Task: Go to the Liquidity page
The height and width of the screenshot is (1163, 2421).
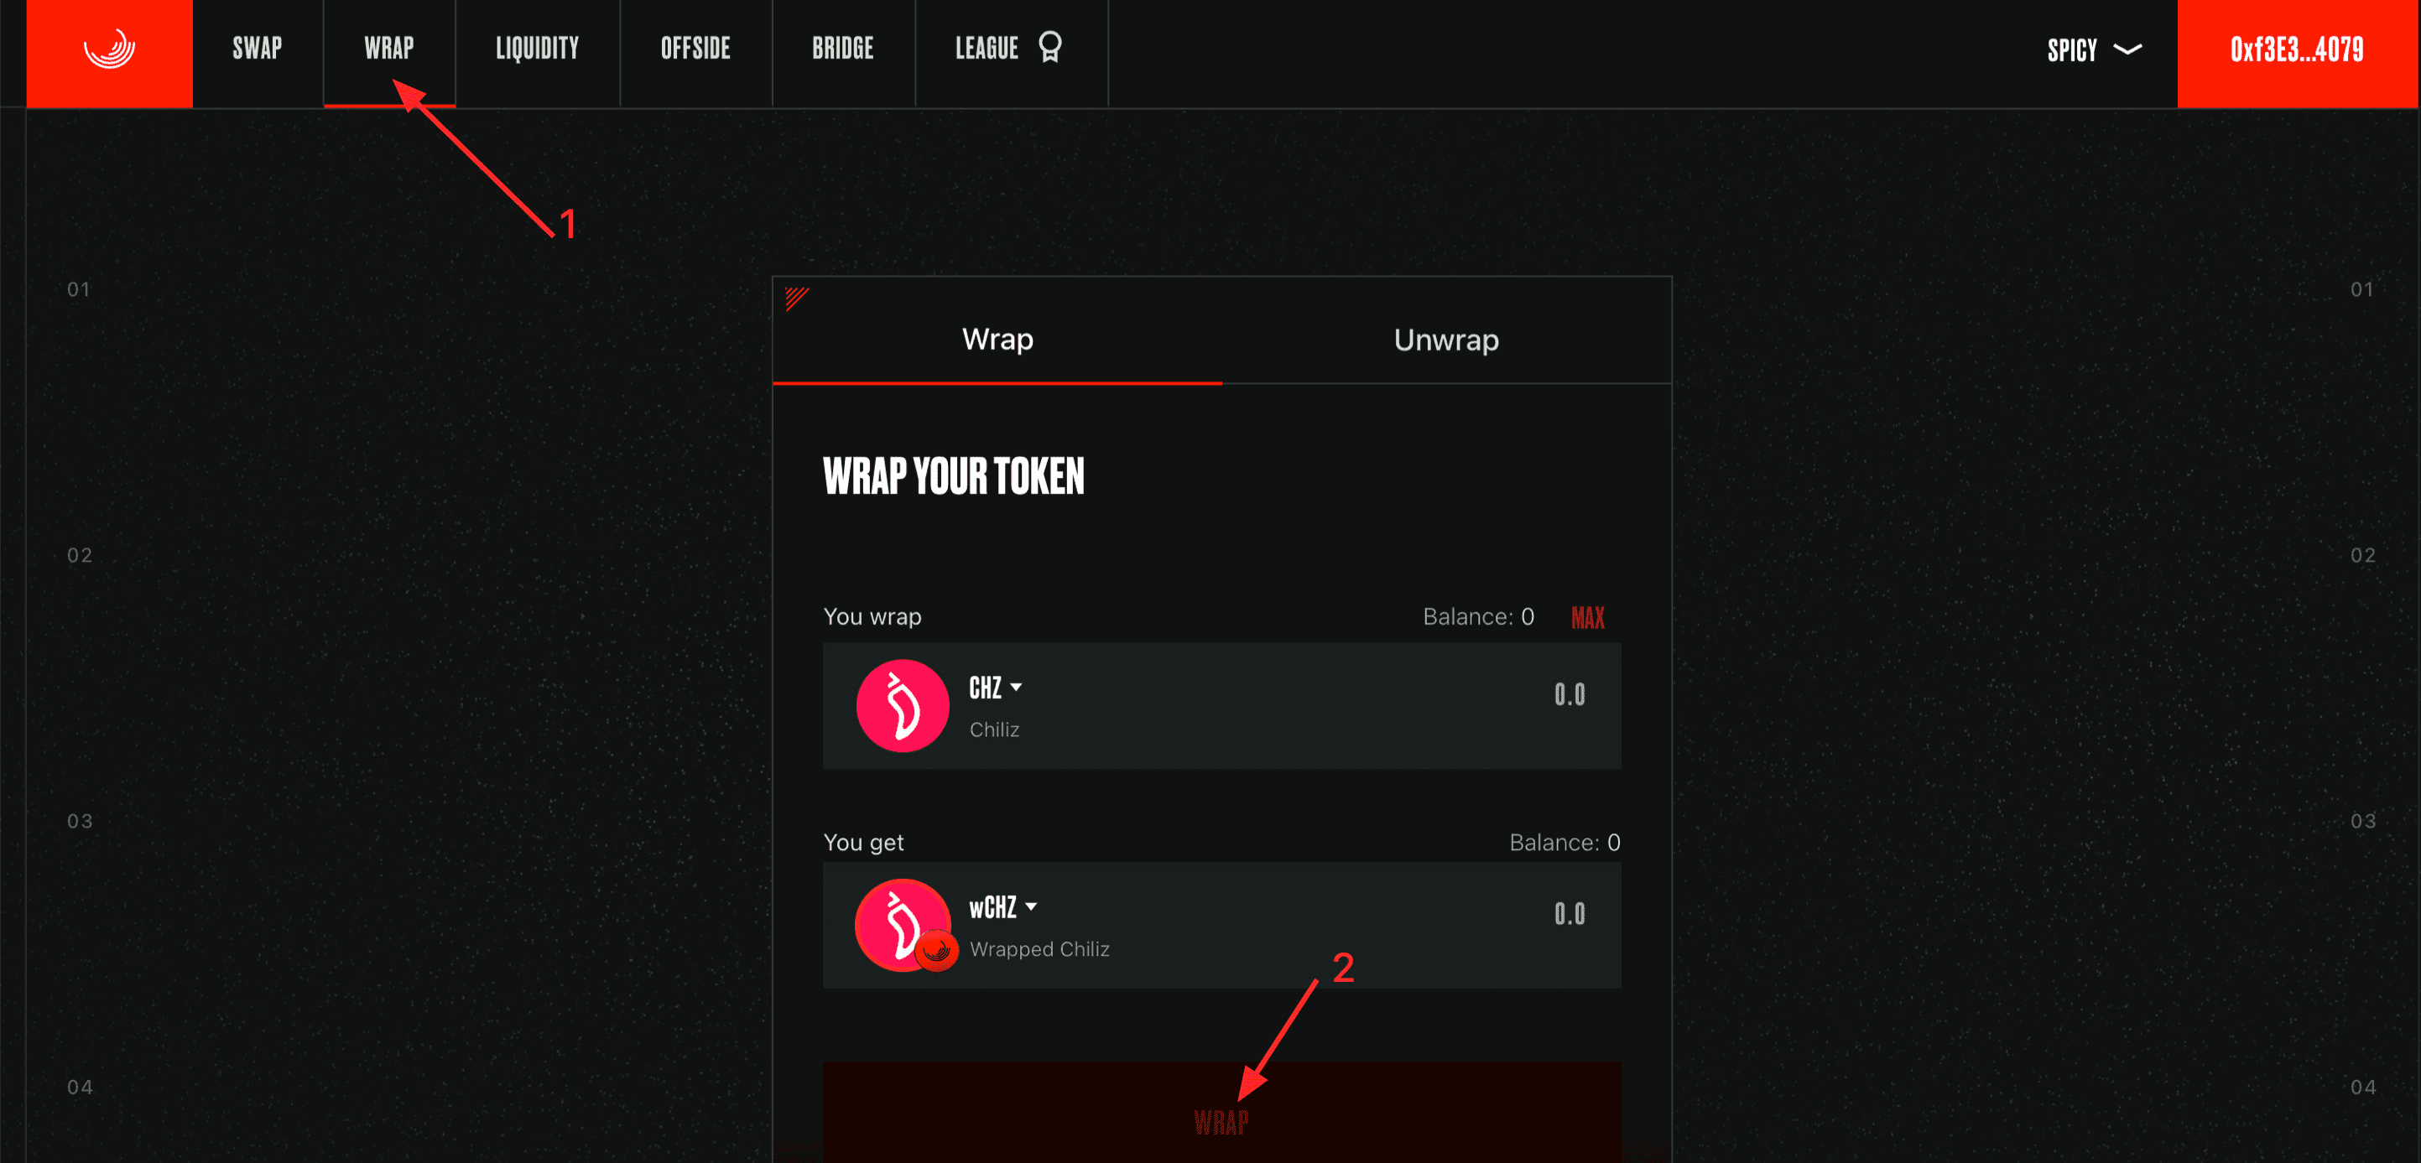Action: point(538,49)
